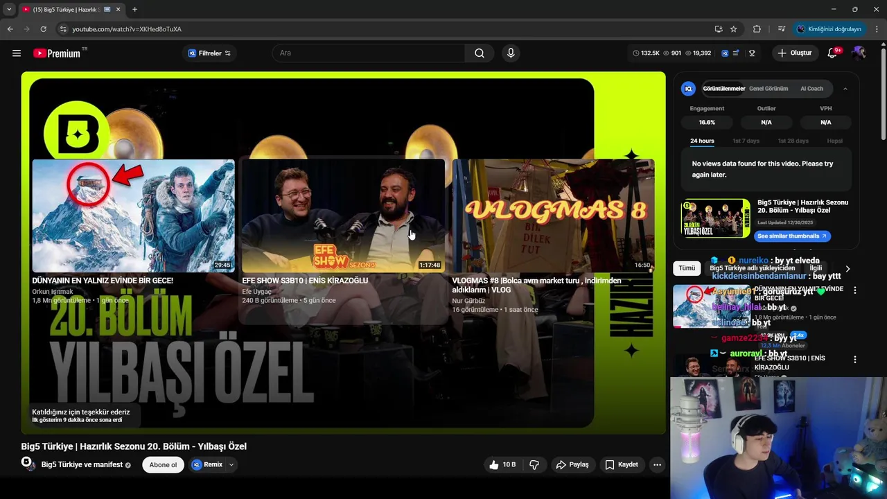Open the list icon with blue dot
Viewport: 887px width, 499px height.
pyautogui.click(x=737, y=53)
